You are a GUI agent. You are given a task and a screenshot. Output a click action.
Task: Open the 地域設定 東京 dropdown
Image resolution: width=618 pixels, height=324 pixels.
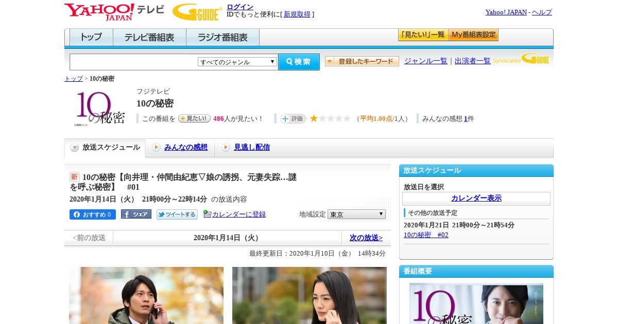click(356, 214)
